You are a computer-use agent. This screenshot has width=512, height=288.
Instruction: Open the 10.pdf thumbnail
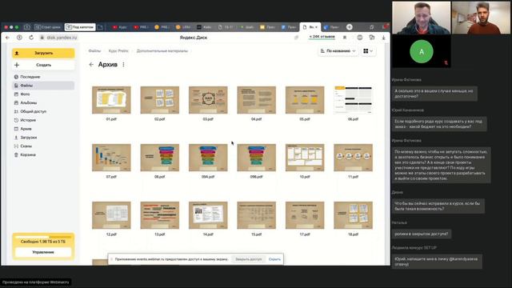[x=305, y=158]
